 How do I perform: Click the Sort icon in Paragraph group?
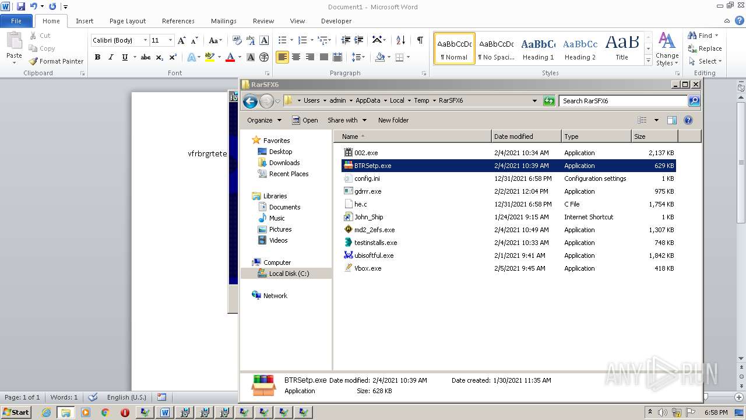tap(400, 40)
